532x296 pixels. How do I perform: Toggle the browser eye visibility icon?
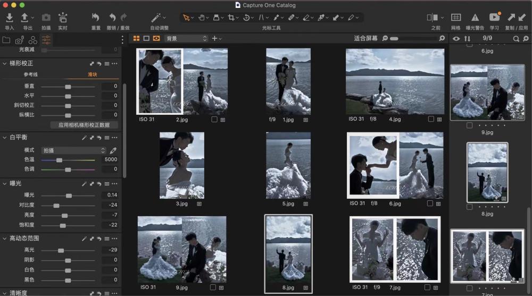click(456, 39)
